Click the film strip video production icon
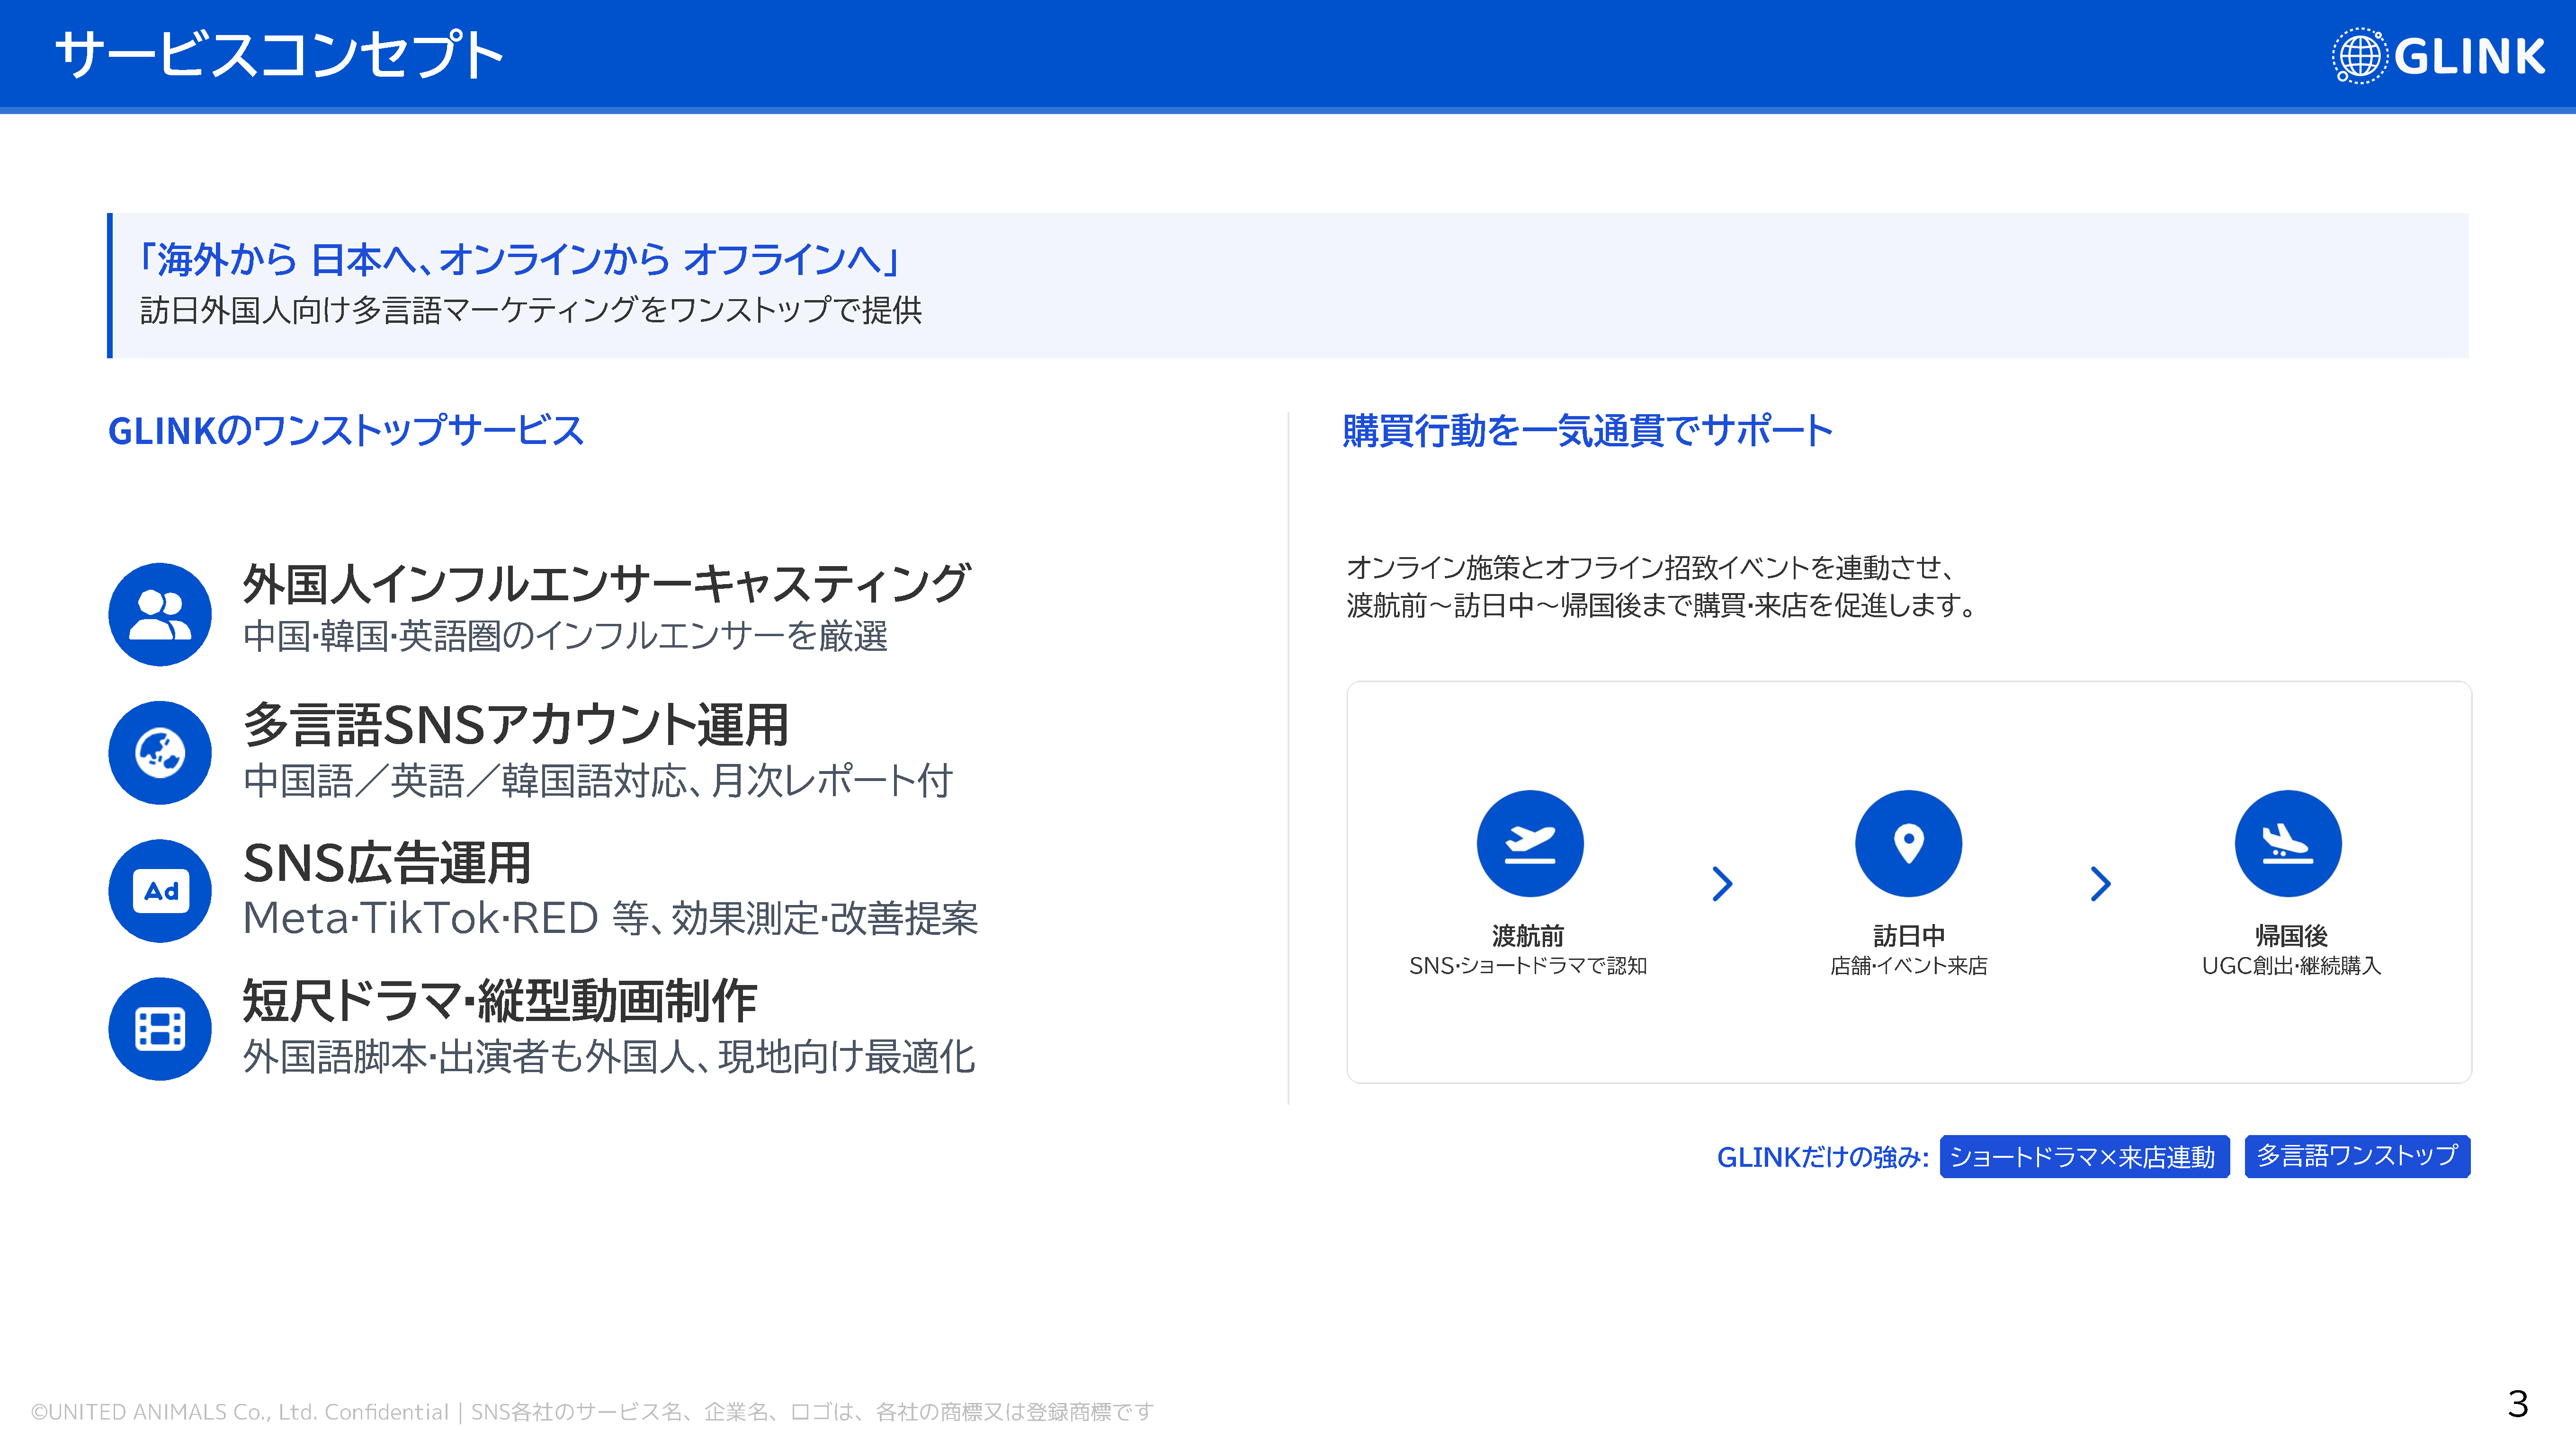 [160, 1028]
